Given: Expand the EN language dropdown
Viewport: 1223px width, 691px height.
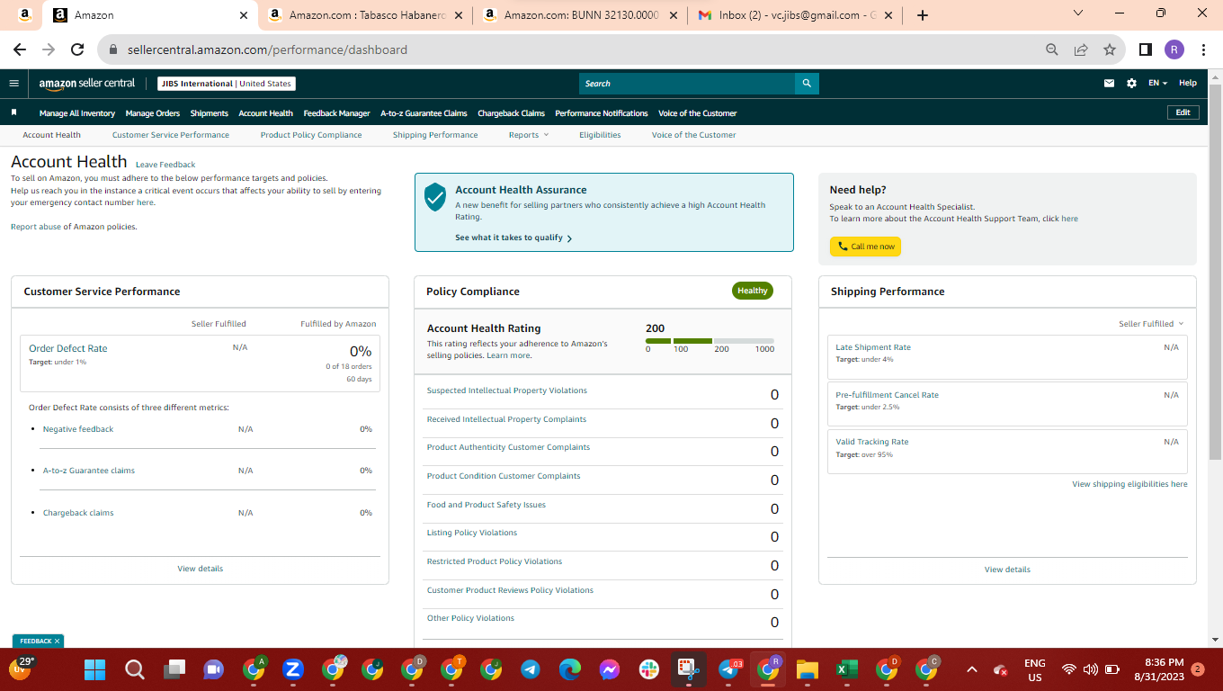Looking at the screenshot, I should pyautogui.click(x=1157, y=84).
